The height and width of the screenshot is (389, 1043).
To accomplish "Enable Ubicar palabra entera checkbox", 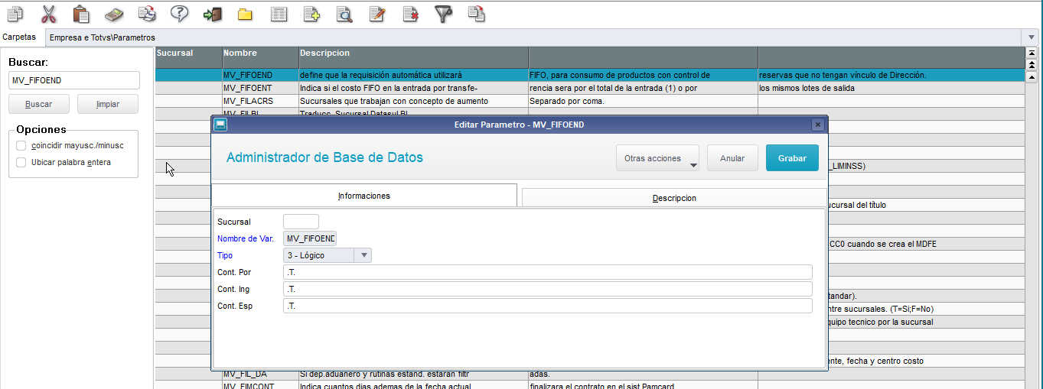I will tap(21, 162).
